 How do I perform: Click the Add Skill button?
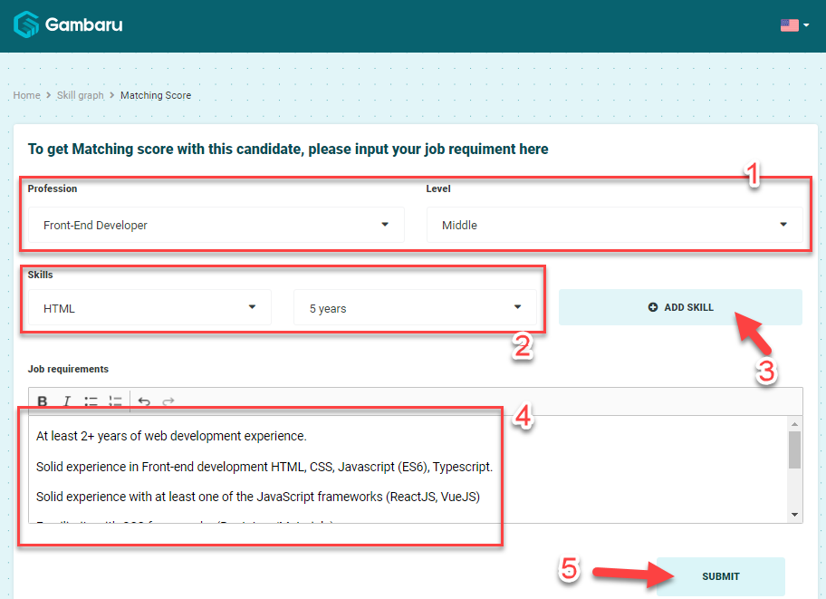click(x=680, y=307)
